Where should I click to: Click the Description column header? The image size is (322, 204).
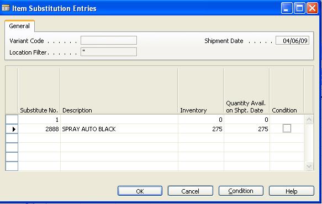119,91
